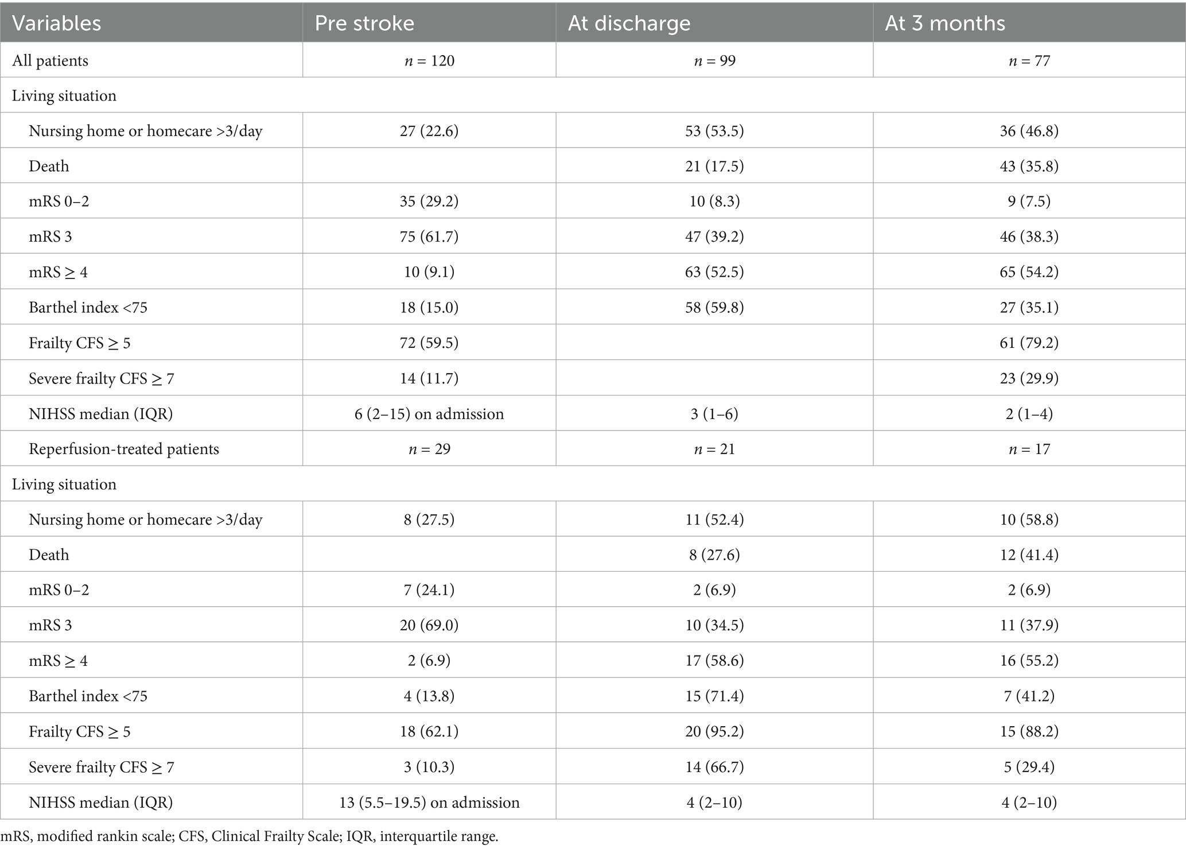Select the 43 (35.8) death value
Screen dimensions: 1186x849
(1029, 166)
